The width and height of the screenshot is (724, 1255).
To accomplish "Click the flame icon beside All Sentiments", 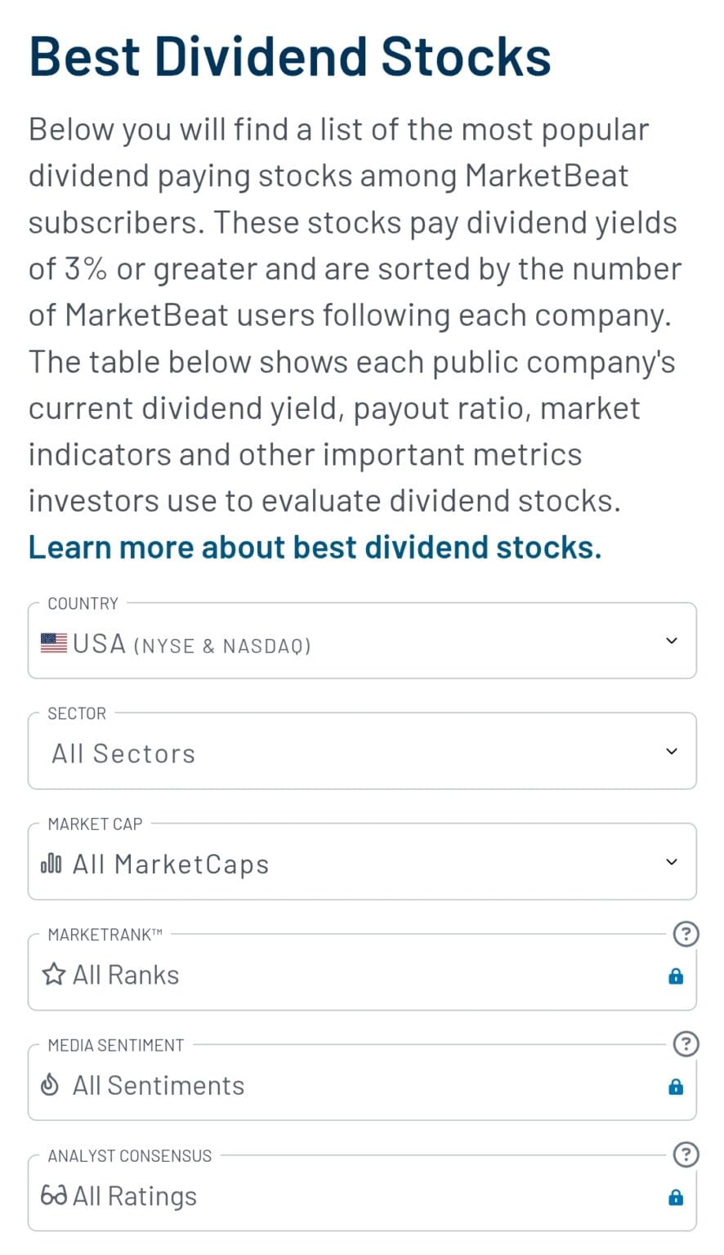I will [49, 1084].
